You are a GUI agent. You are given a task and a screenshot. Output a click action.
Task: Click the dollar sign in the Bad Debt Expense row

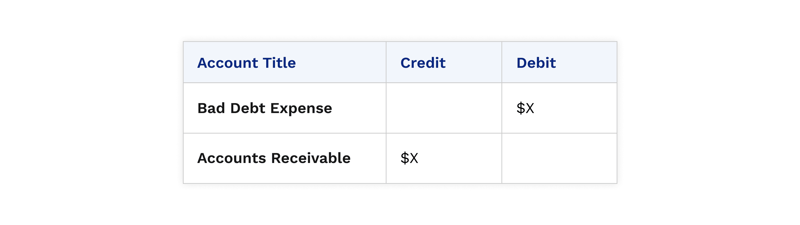(x=521, y=108)
